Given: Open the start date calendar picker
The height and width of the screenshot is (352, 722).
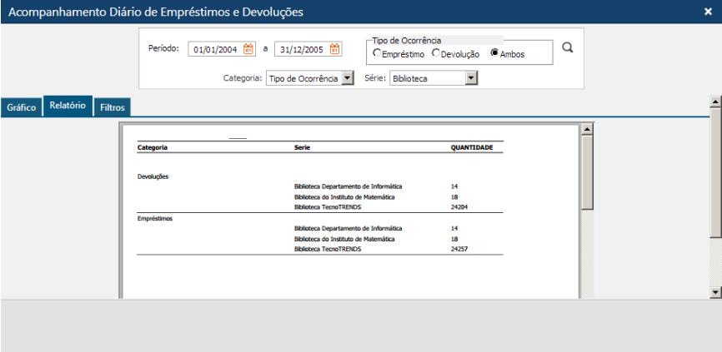Looking at the screenshot, I should coord(248,49).
